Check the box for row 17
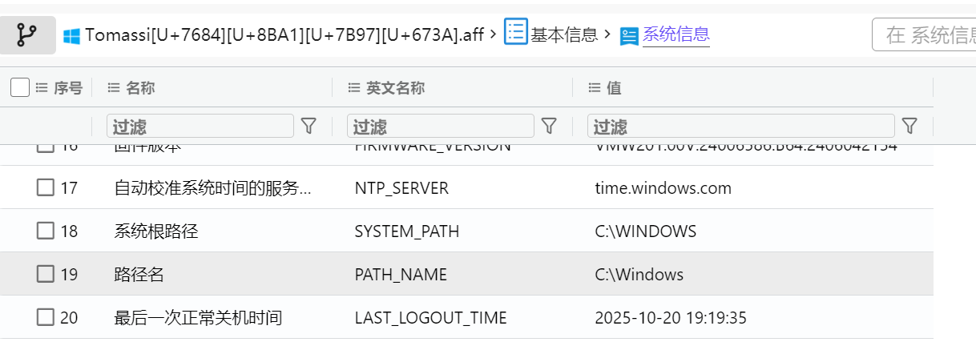 46,187
